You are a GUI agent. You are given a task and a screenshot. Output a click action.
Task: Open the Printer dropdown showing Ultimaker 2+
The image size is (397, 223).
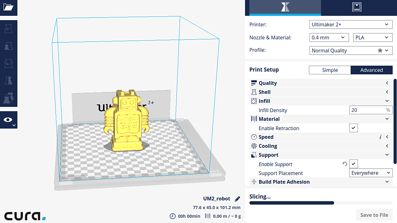351,24
